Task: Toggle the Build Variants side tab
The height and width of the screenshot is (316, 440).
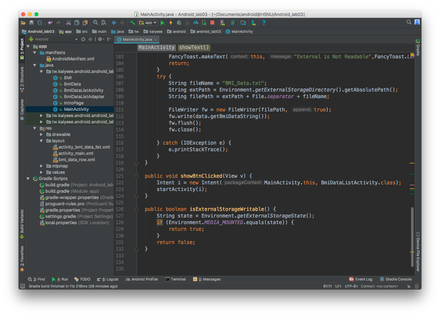Action: click(22, 224)
